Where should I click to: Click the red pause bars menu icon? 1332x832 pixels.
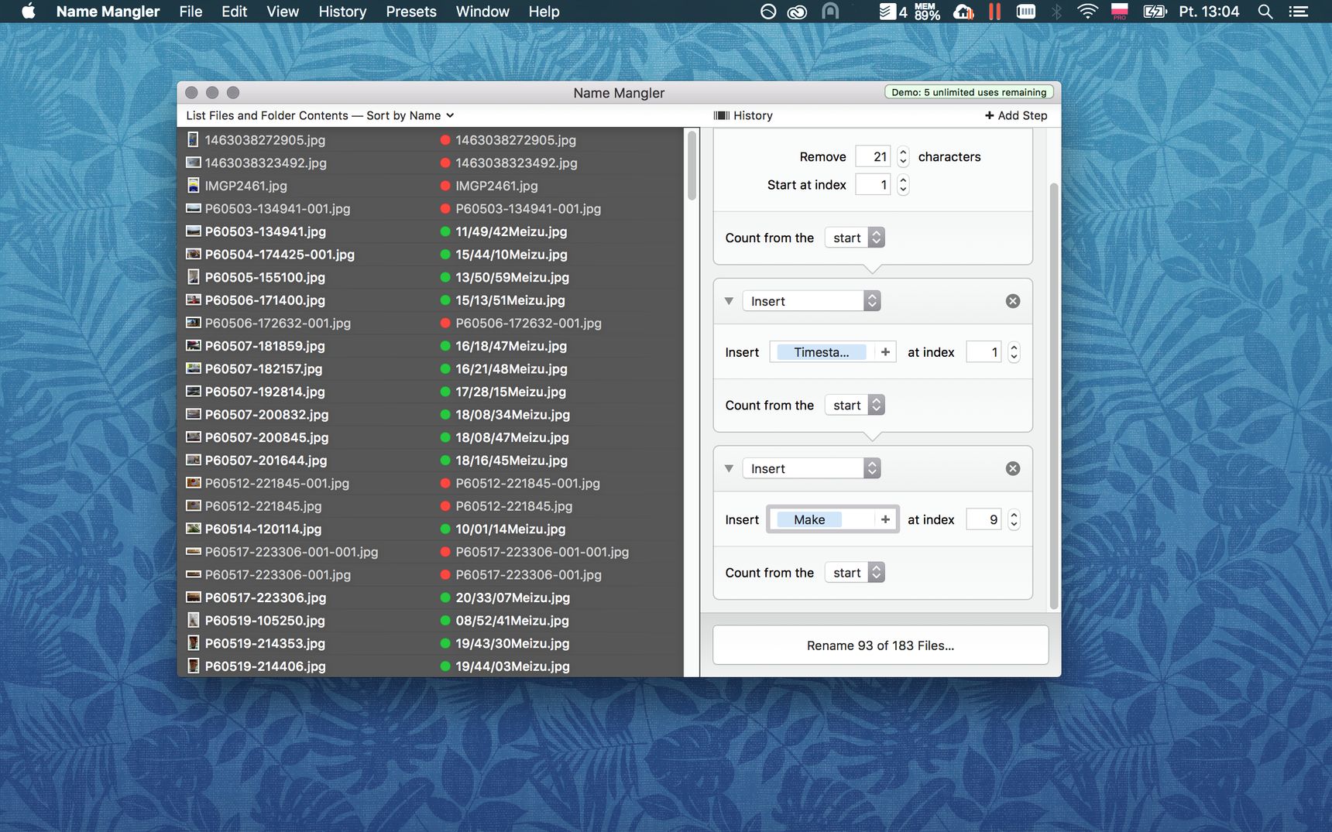pos(994,12)
